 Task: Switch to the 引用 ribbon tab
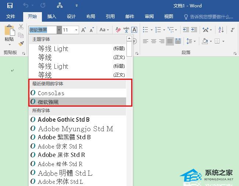click(110, 16)
